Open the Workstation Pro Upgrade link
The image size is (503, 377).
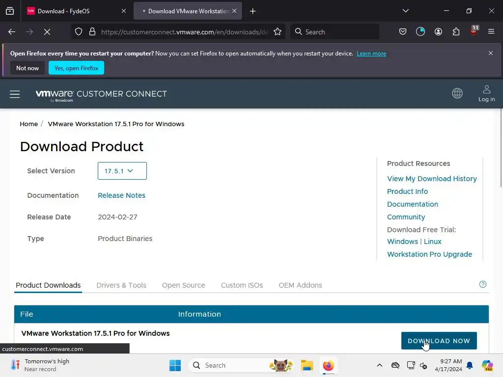point(429,254)
